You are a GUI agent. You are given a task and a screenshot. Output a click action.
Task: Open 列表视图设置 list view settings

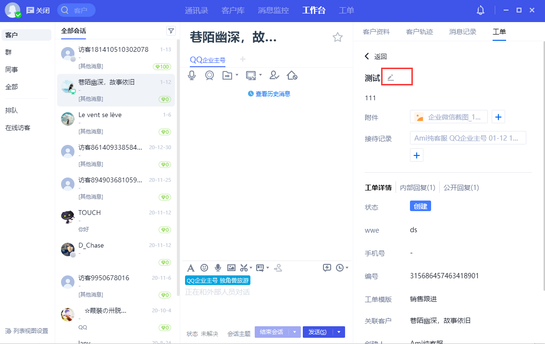(27, 331)
